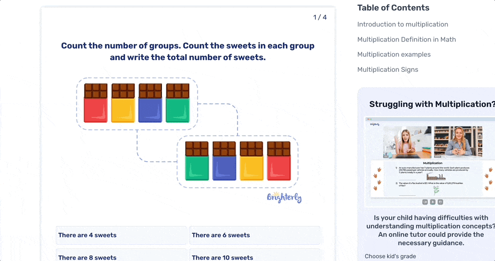Select answer "There are 4 sweets"
Screen dimensions: 495x261
(x=121, y=235)
